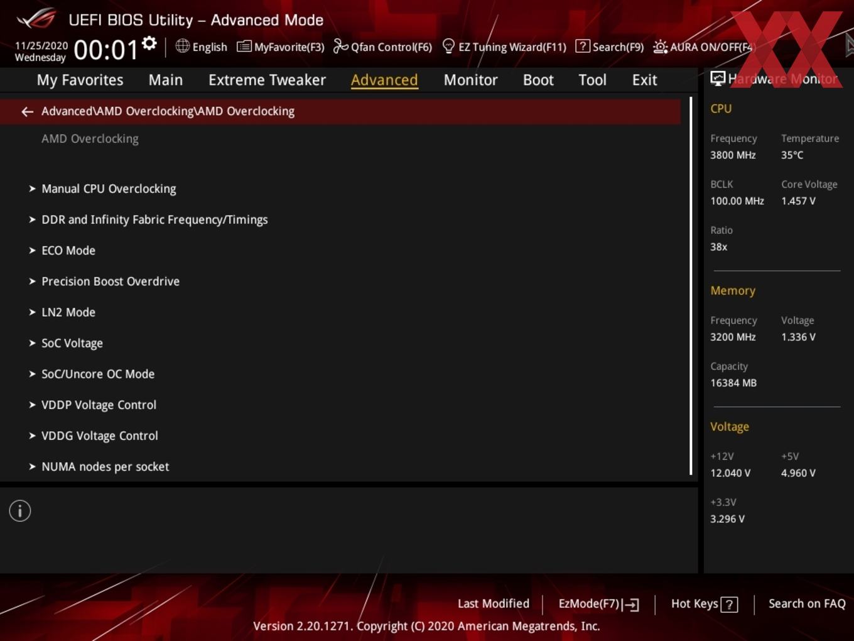Expand SoC/Uncore OC Mode arrow
This screenshot has width=854, height=641.
tap(32, 373)
